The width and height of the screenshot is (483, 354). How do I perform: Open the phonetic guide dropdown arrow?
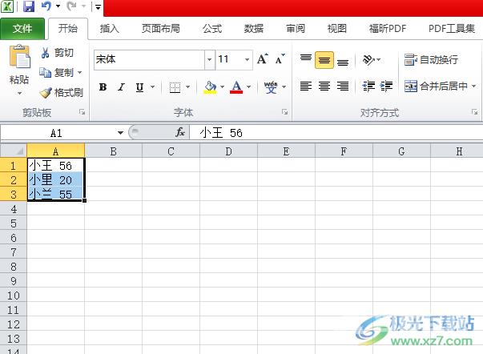[284, 87]
